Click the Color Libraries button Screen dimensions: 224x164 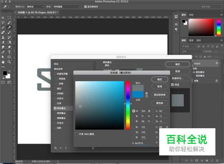[x=160, y=103]
